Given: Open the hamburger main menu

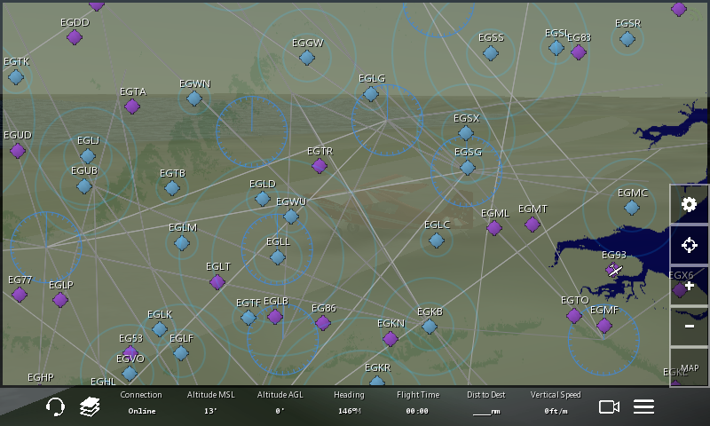Looking at the screenshot, I should [x=643, y=406].
